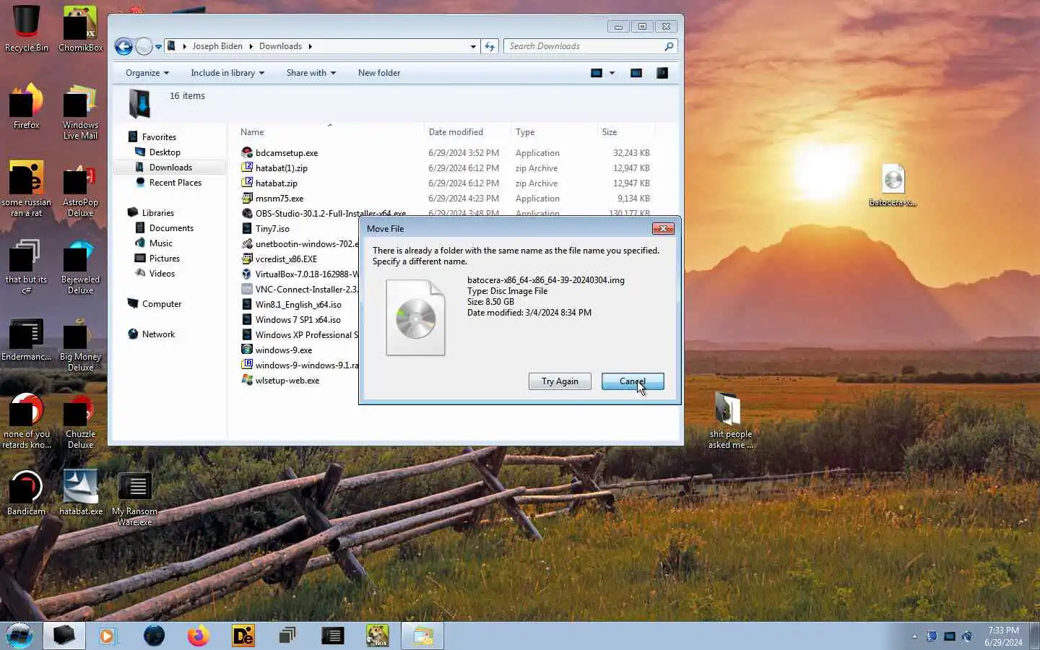Click the Big Money Deluxe desktop icon
The image size is (1040, 650).
[80, 344]
